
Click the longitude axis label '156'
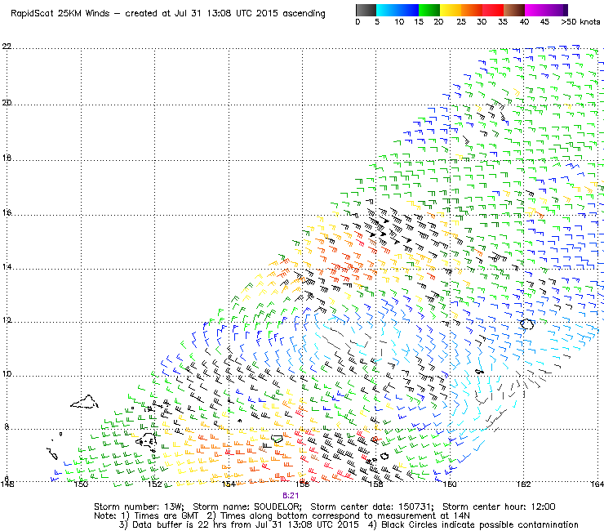302,484
